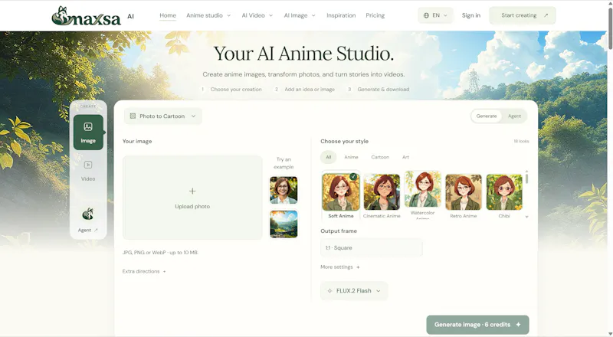The width and height of the screenshot is (613, 337).
Task: Choose the Cinematic Anime style thumbnail
Action: (382, 192)
